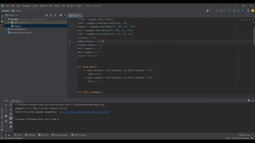255x143 pixels.
Task: Open the VCS menu
Action: click(63, 6)
